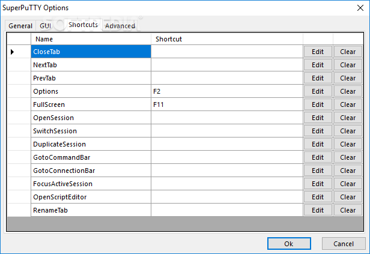The height and width of the screenshot is (254, 370).
Task: Sort by the Shortcut column header
Action: tap(227, 39)
